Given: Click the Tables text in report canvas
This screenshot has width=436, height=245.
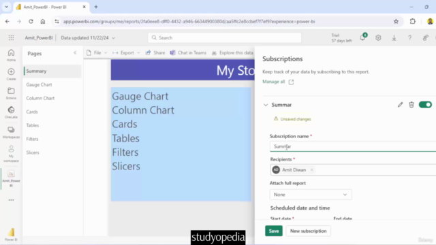Looking at the screenshot, I should coord(125,138).
